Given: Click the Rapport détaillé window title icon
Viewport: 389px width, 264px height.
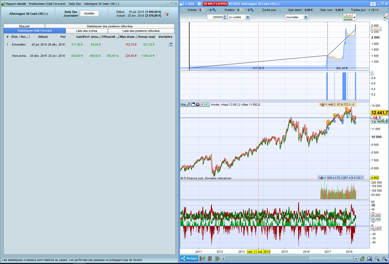Looking at the screenshot, I should pos(3,4).
